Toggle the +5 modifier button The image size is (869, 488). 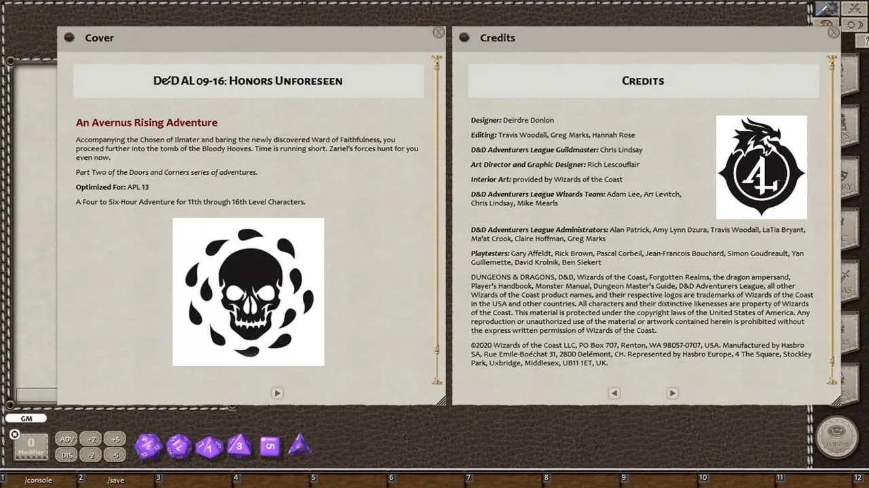116,439
